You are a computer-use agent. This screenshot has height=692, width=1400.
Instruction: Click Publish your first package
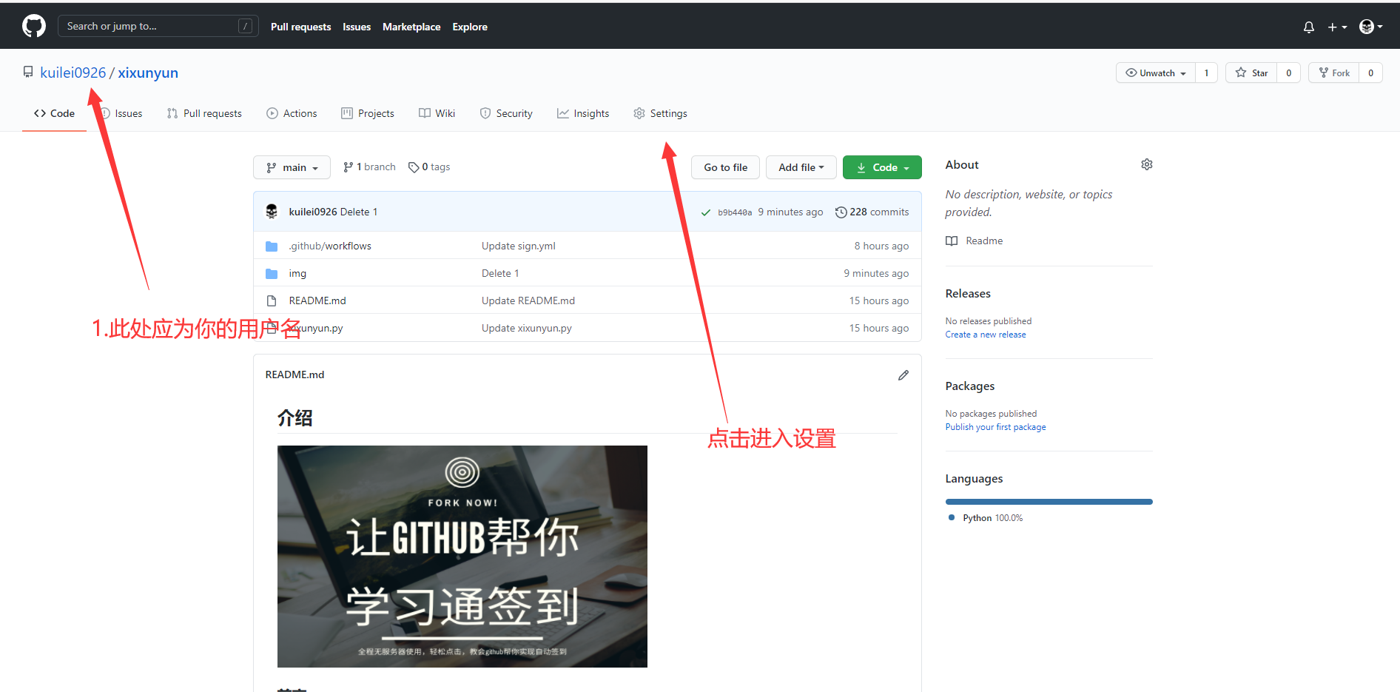coord(995,427)
